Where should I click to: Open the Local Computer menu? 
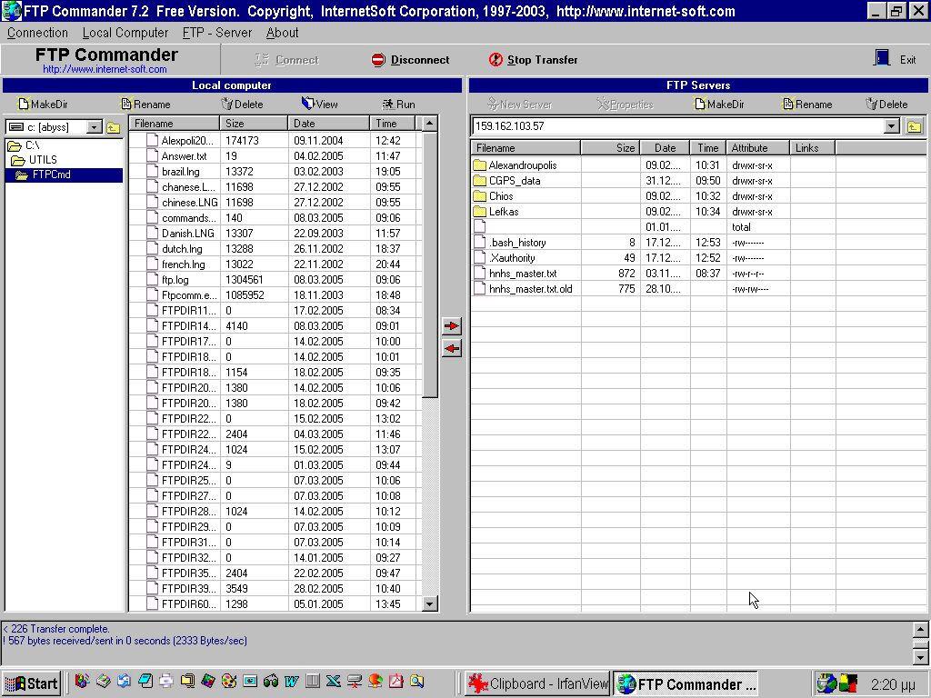click(x=125, y=33)
